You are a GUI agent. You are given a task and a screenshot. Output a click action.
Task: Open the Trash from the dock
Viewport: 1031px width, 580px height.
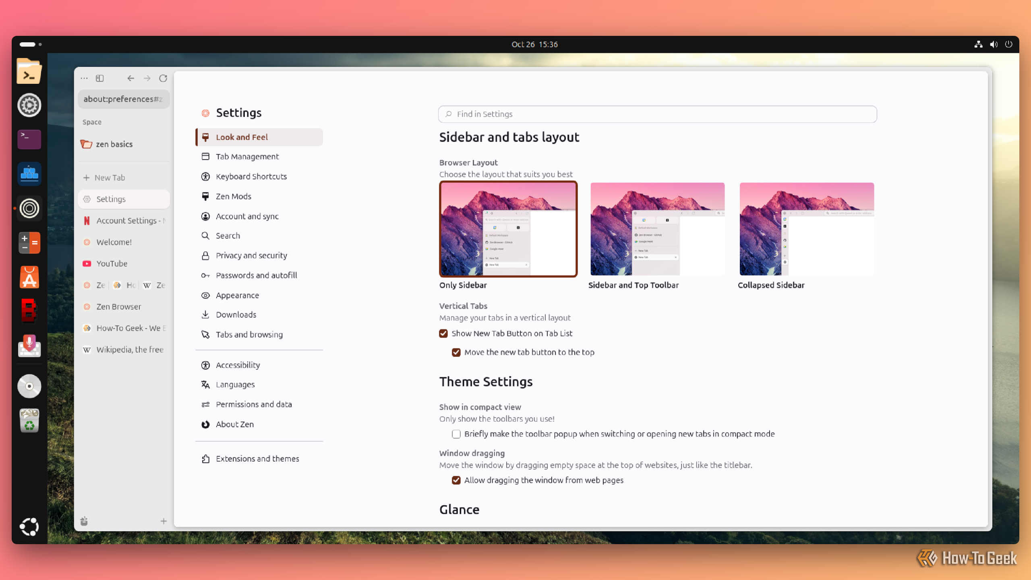[29, 420]
